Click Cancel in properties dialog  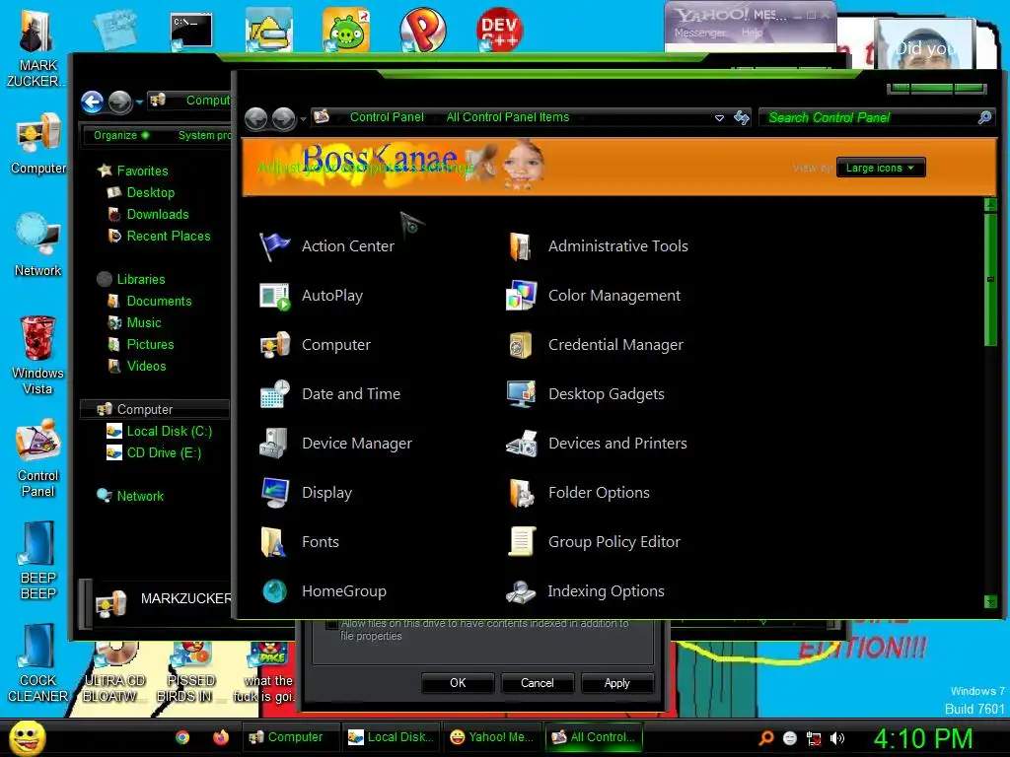pos(538,683)
